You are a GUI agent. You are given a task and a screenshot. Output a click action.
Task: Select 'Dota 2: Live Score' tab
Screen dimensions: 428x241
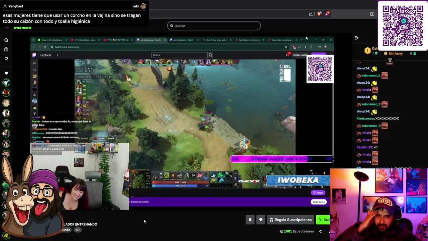coord(217,40)
